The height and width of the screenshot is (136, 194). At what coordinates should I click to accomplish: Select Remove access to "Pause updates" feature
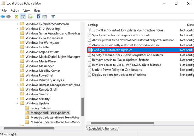(120, 60)
